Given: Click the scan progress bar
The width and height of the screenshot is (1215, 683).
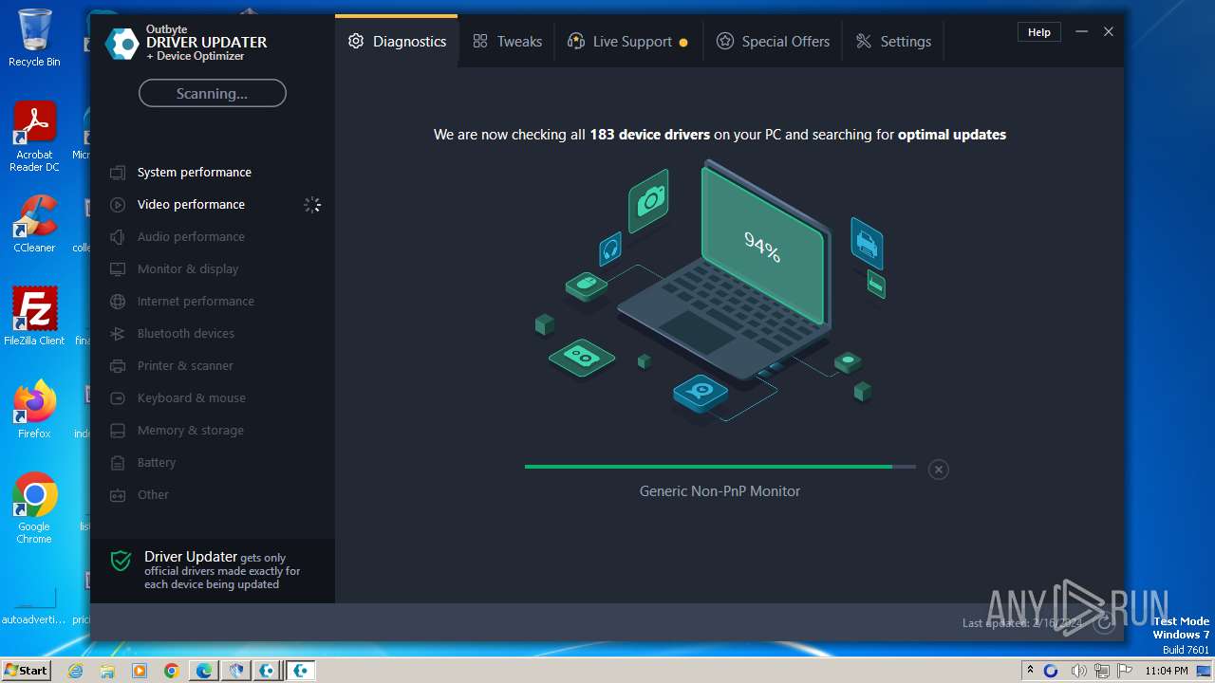Looking at the screenshot, I should 720,467.
